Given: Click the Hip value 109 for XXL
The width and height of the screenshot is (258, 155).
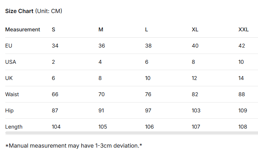Looking at the screenshot, I should pos(243,111).
